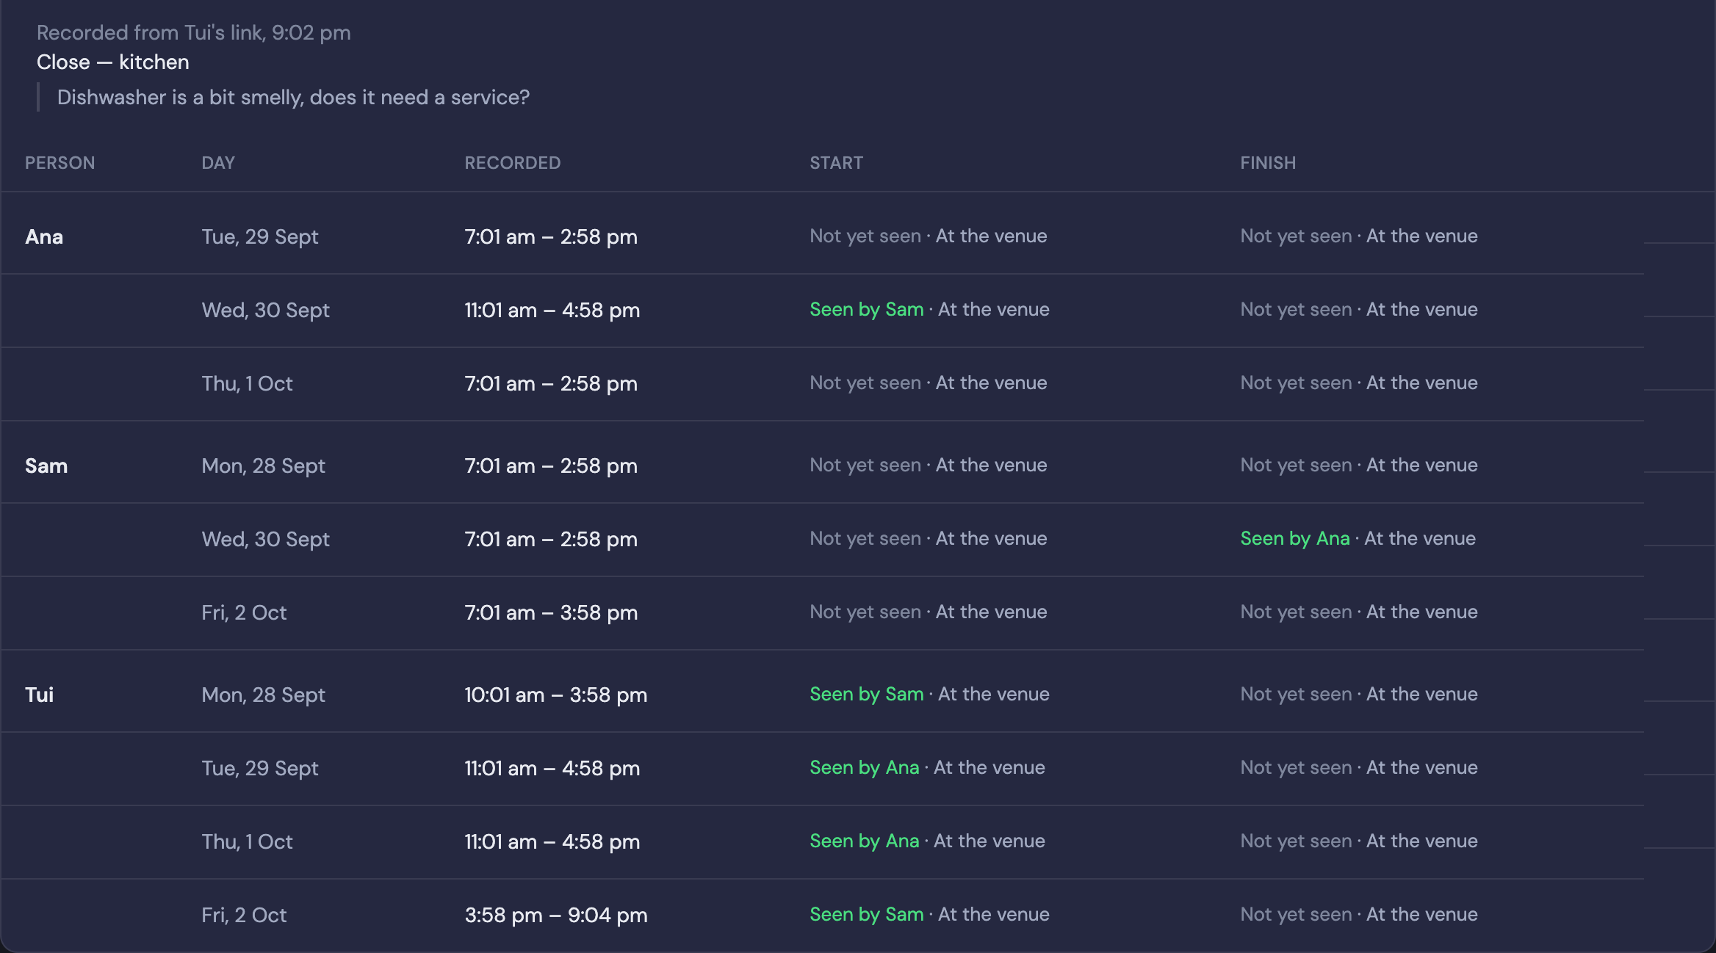Select Ana's Thu, 1 Oct day cell

[247, 384]
